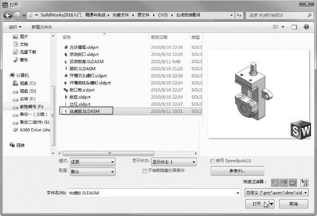The image size is (317, 216).
Task: Select 迅雷下载 in navigation pane
Action: pyautogui.click(x=25, y=52)
